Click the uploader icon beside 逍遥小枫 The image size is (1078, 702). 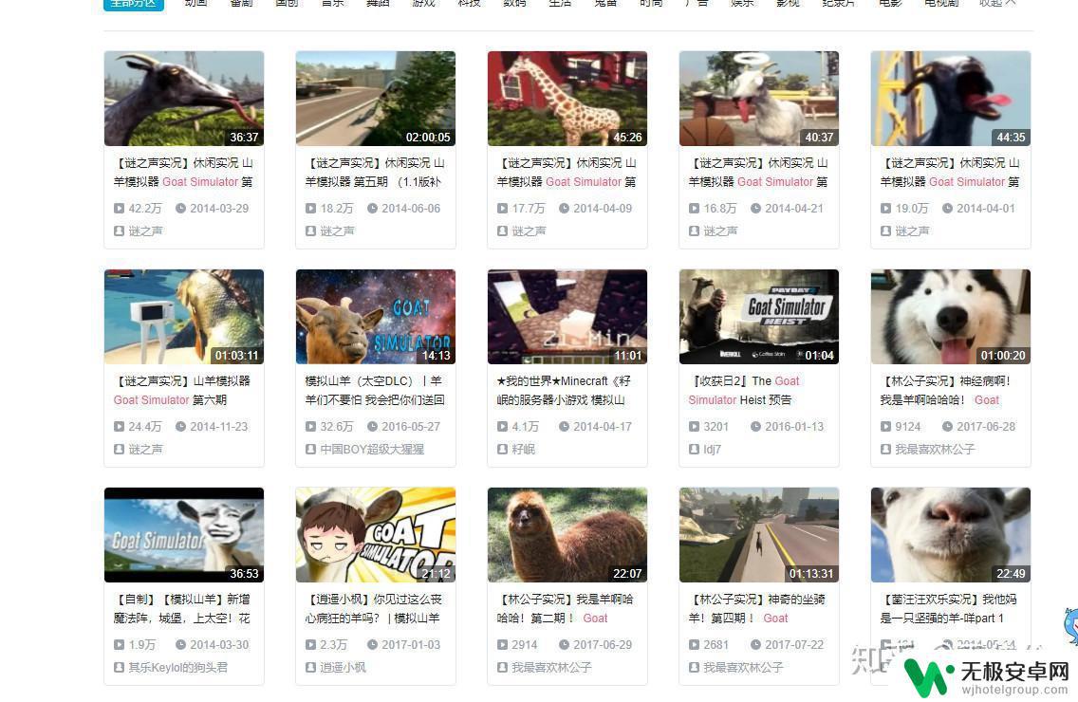click(310, 668)
